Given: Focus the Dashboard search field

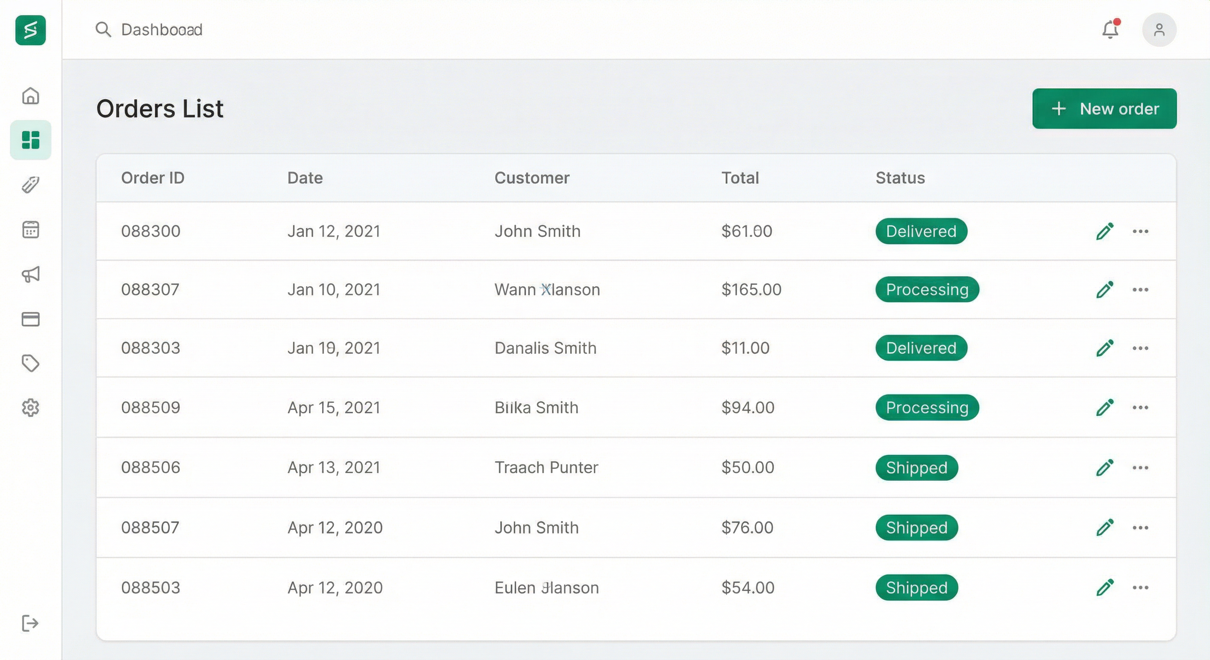Looking at the screenshot, I should tap(162, 30).
